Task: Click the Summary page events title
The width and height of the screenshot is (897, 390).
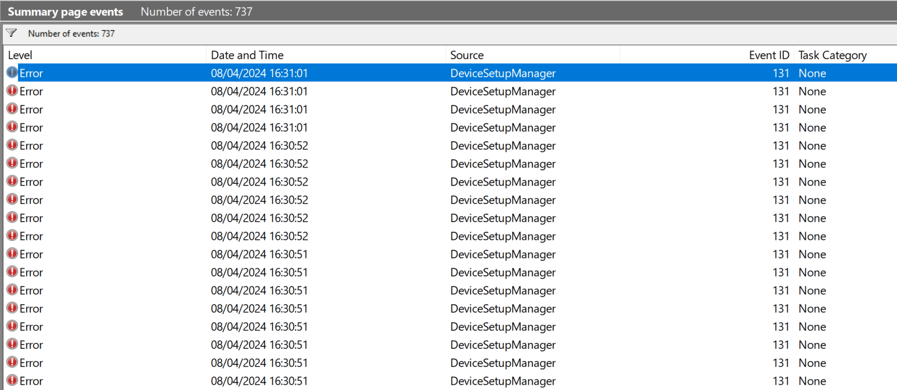Action: [65, 12]
